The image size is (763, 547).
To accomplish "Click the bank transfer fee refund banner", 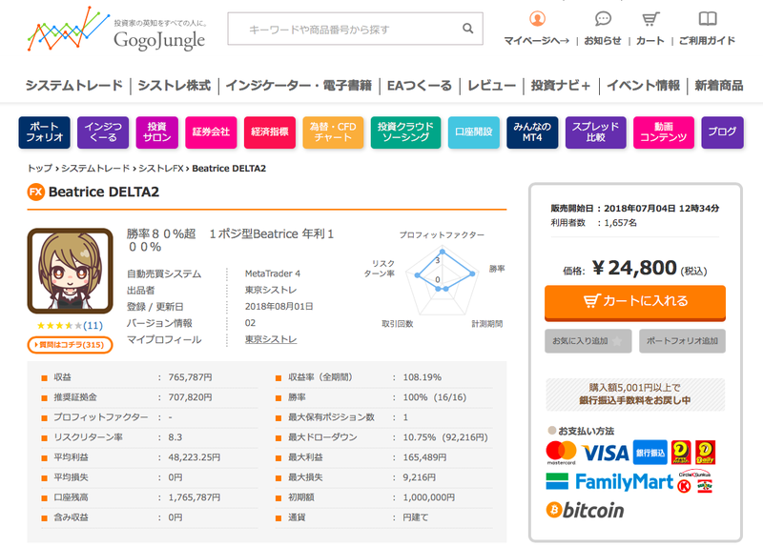I will coord(635,395).
